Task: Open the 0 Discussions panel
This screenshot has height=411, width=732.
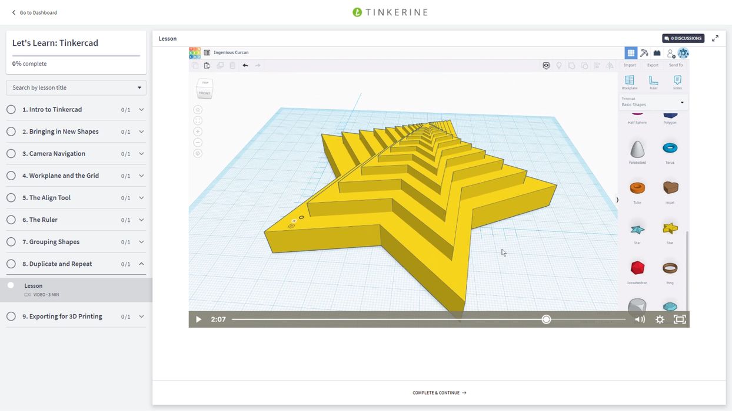Action: pyautogui.click(x=683, y=38)
